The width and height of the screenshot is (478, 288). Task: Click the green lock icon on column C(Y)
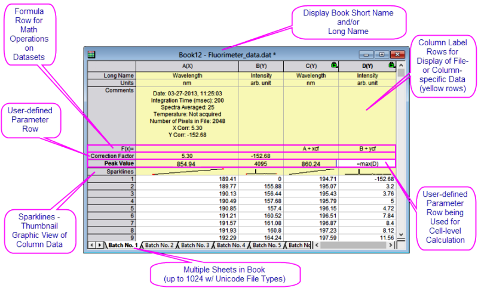(x=333, y=66)
